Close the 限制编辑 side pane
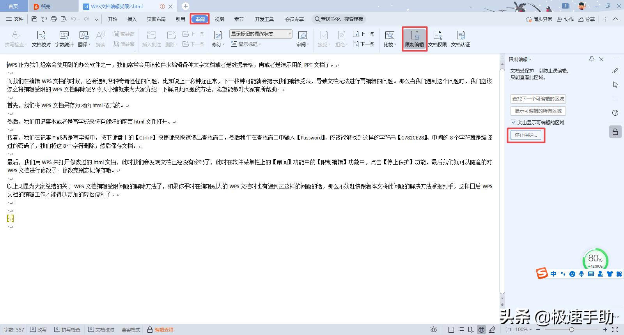 (601, 59)
